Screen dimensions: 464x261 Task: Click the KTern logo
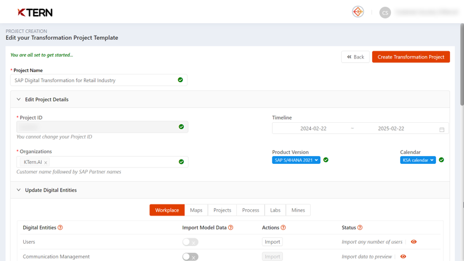pyautogui.click(x=35, y=12)
